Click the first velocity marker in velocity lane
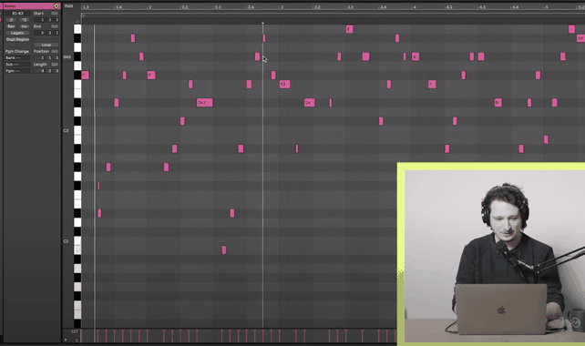Viewport: 585px width, 346px height. point(82,336)
